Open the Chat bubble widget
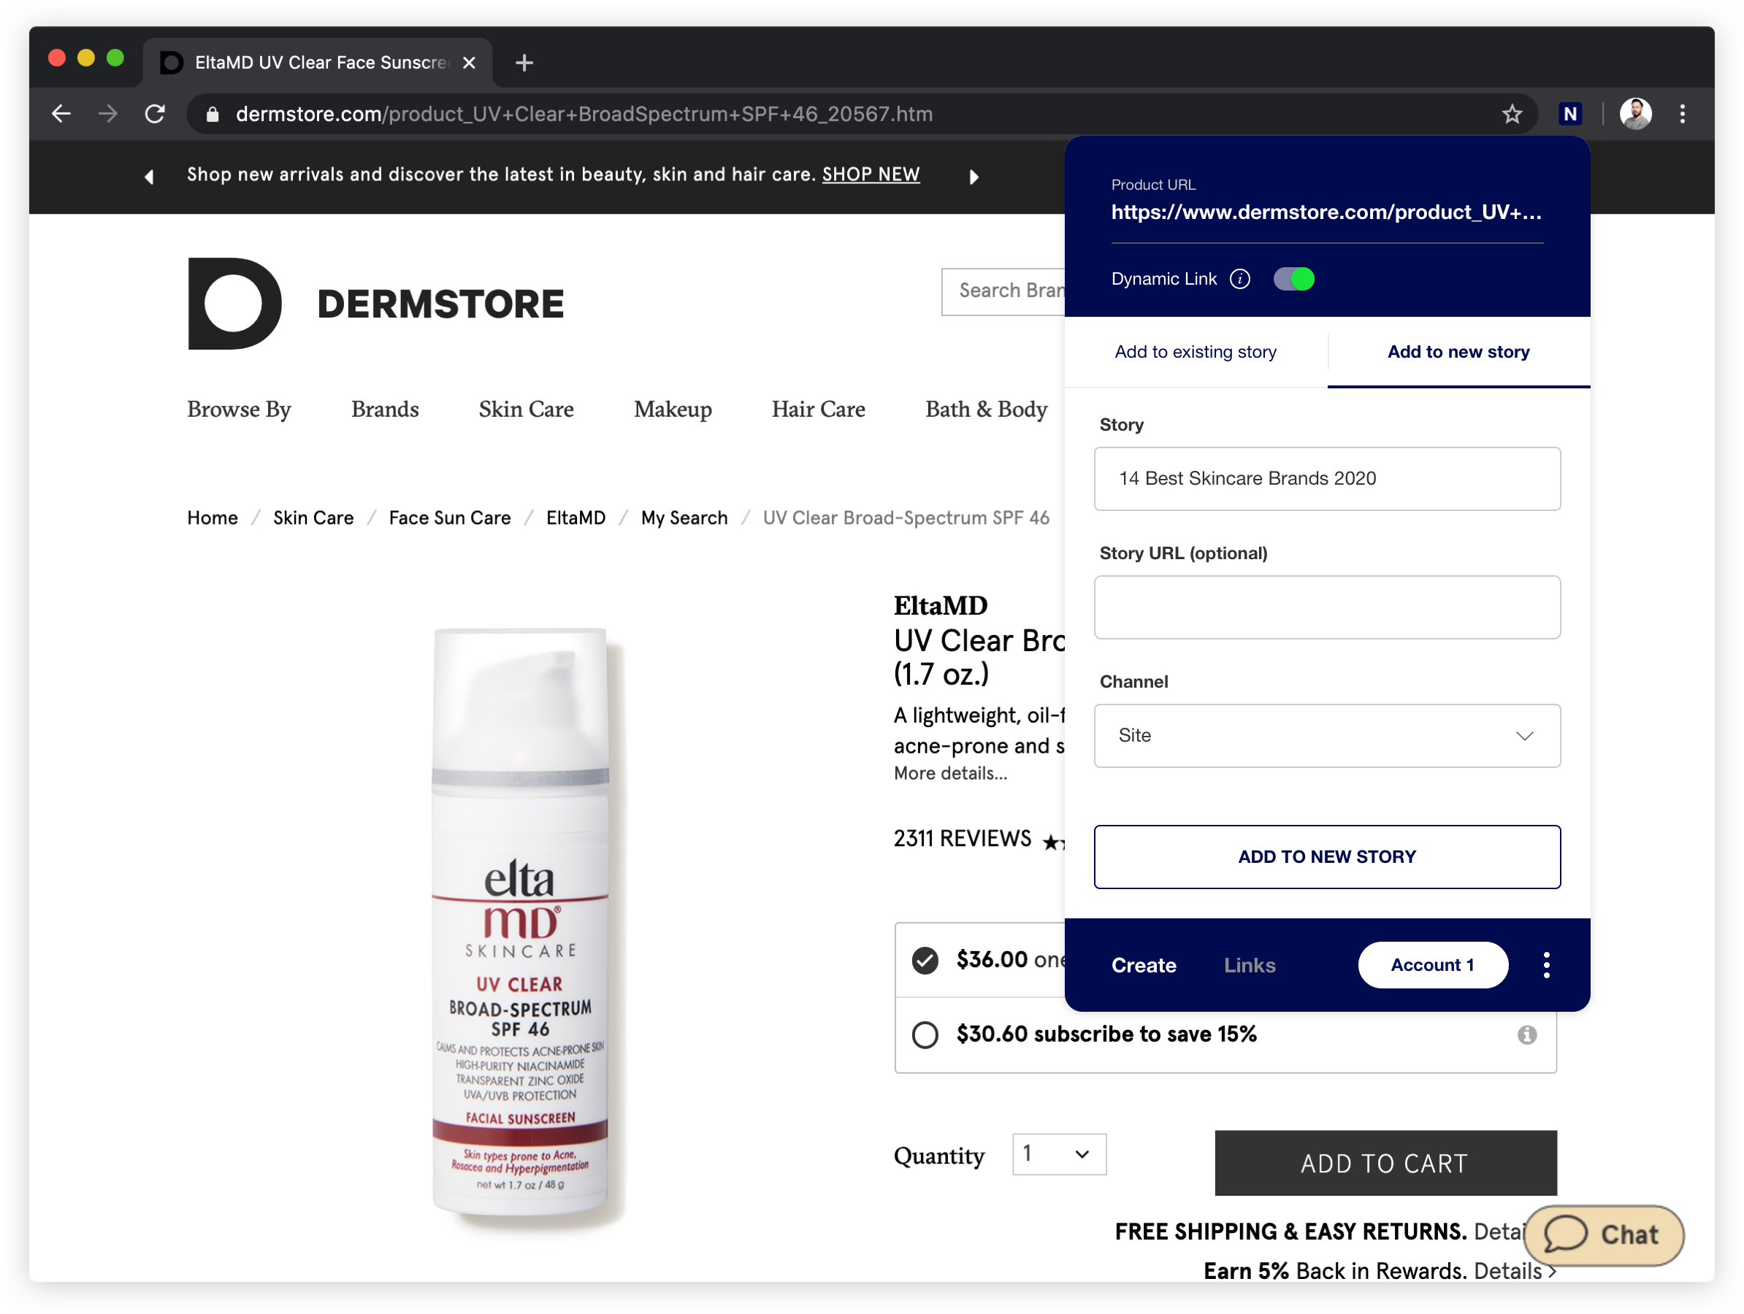Image resolution: width=1744 pixels, height=1314 pixels. click(x=1604, y=1235)
